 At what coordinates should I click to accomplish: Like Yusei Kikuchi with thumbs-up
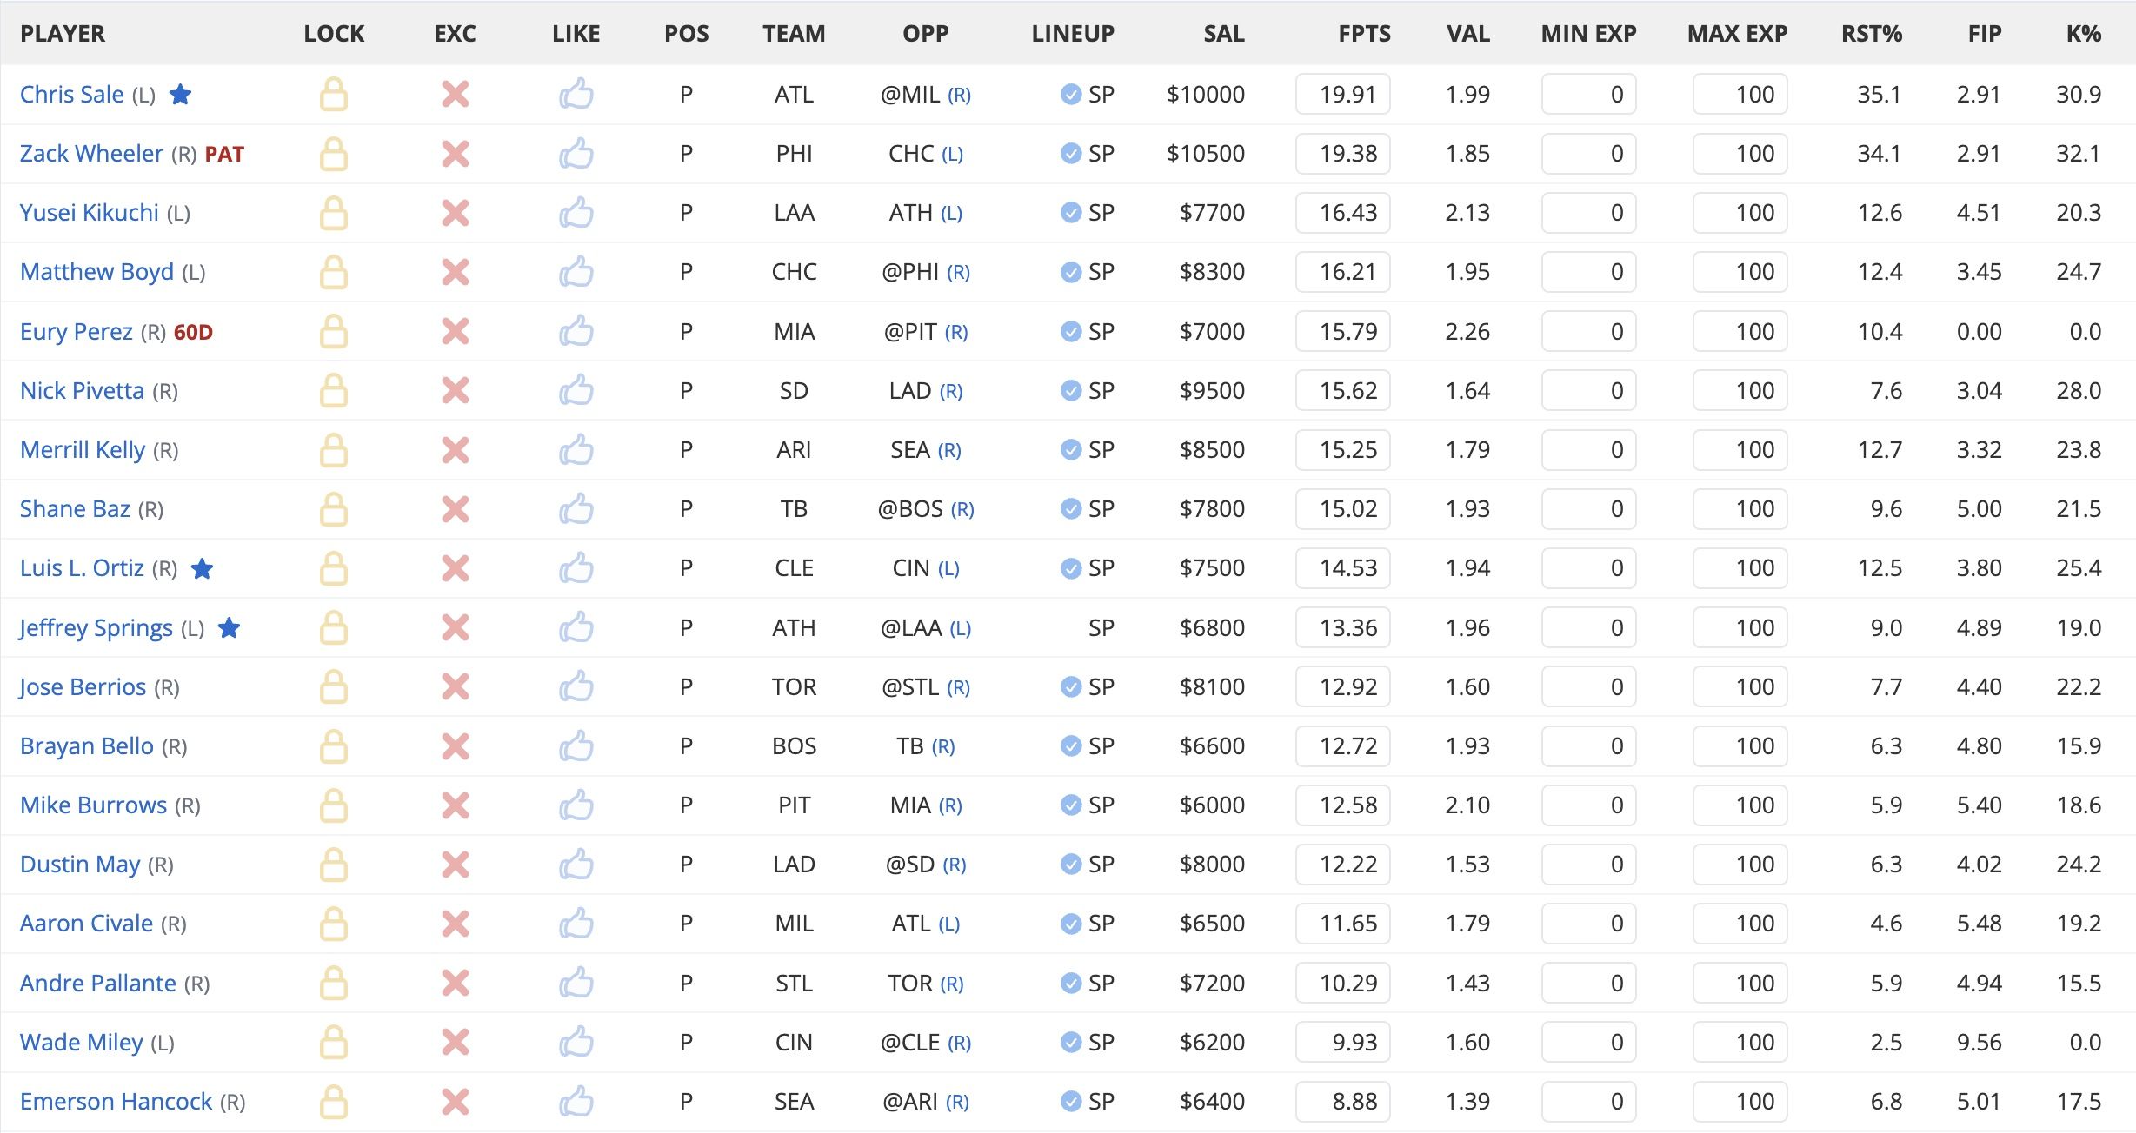576,212
